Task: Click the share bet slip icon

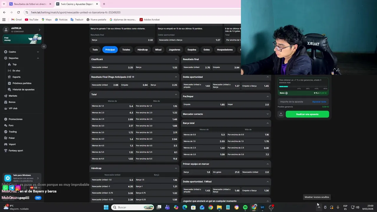Action: [x=281, y=114]
